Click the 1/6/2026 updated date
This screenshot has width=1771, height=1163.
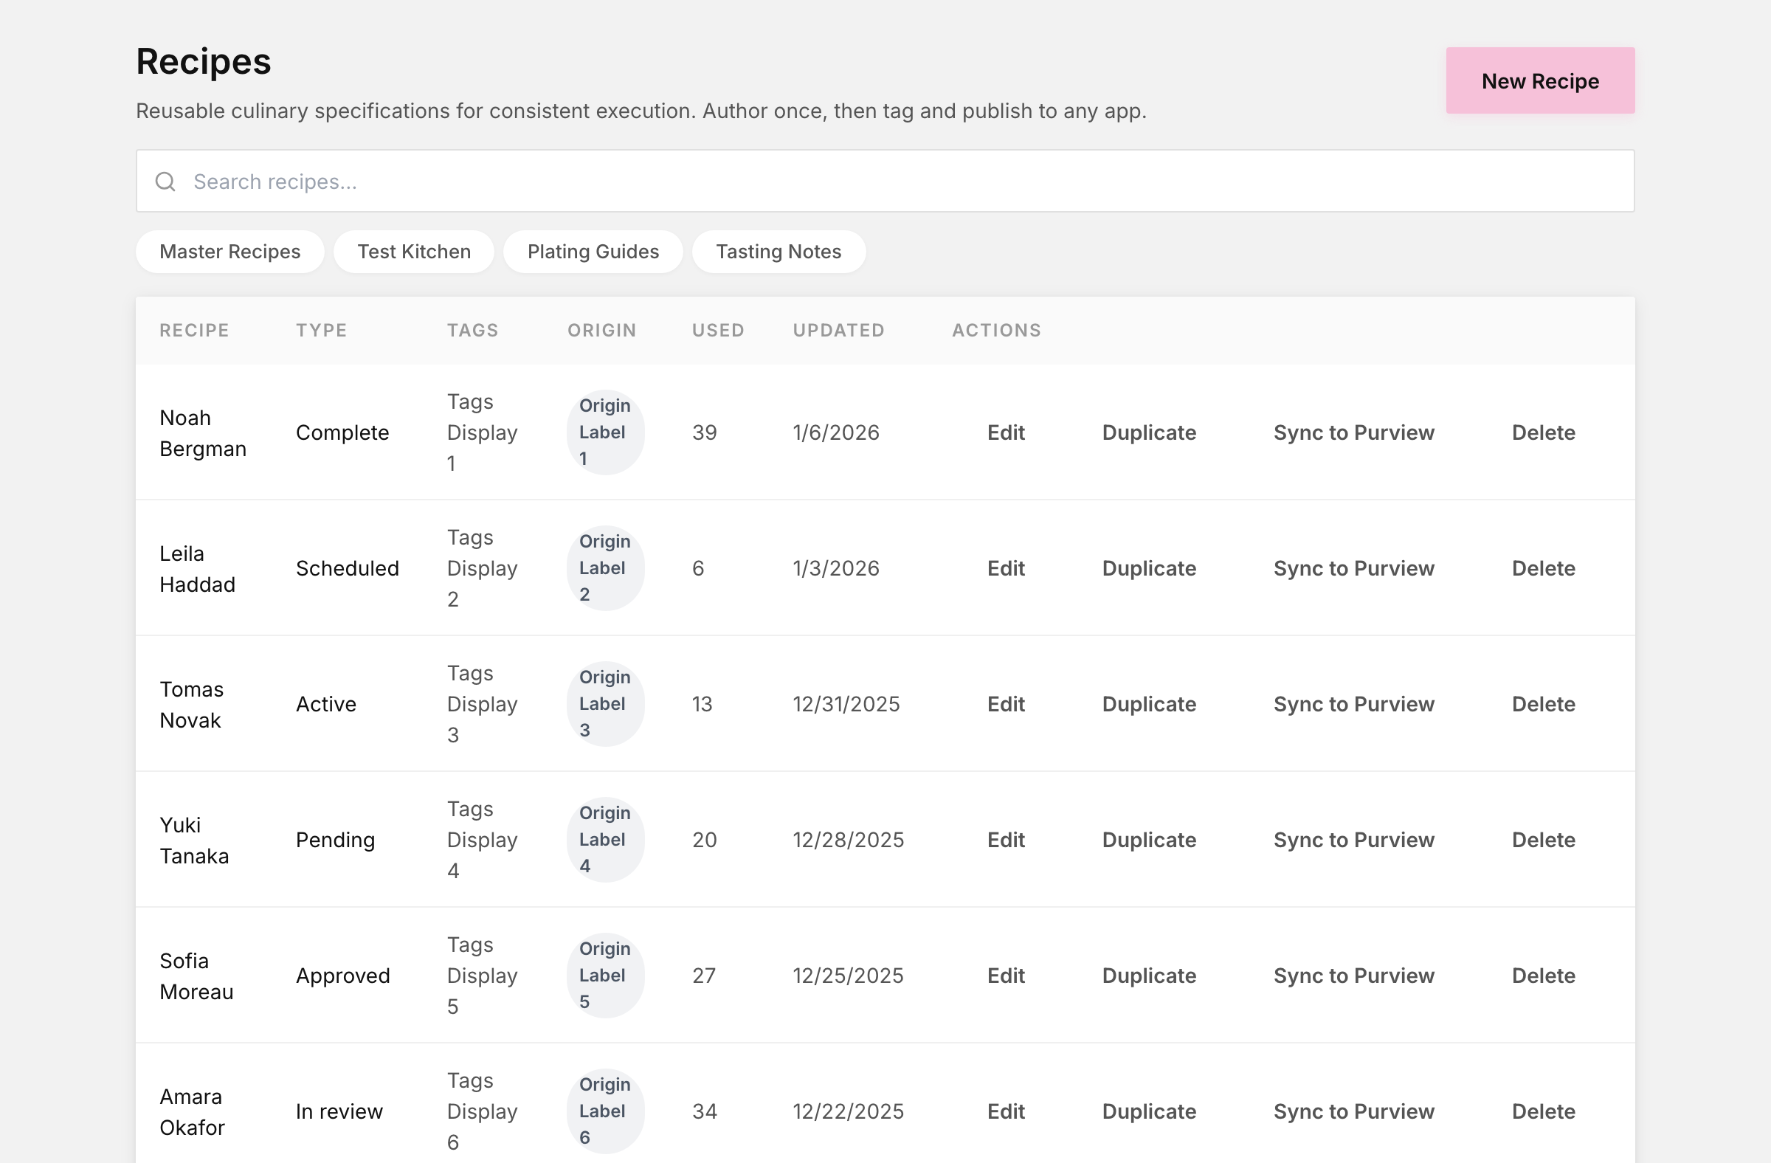(835, 432)
